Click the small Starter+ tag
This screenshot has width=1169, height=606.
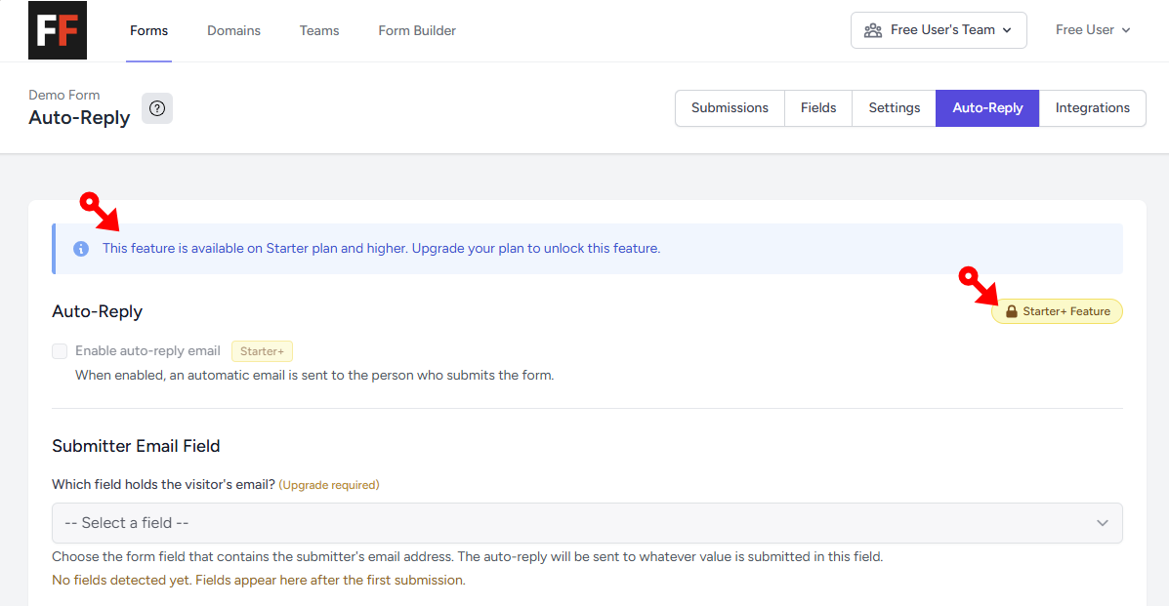(262, 351)
